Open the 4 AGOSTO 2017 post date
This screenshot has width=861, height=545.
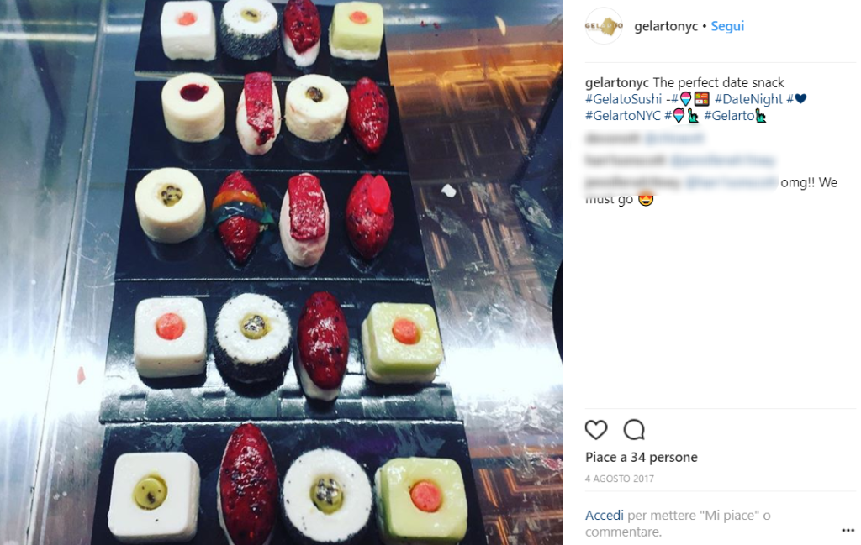[620, 479]
